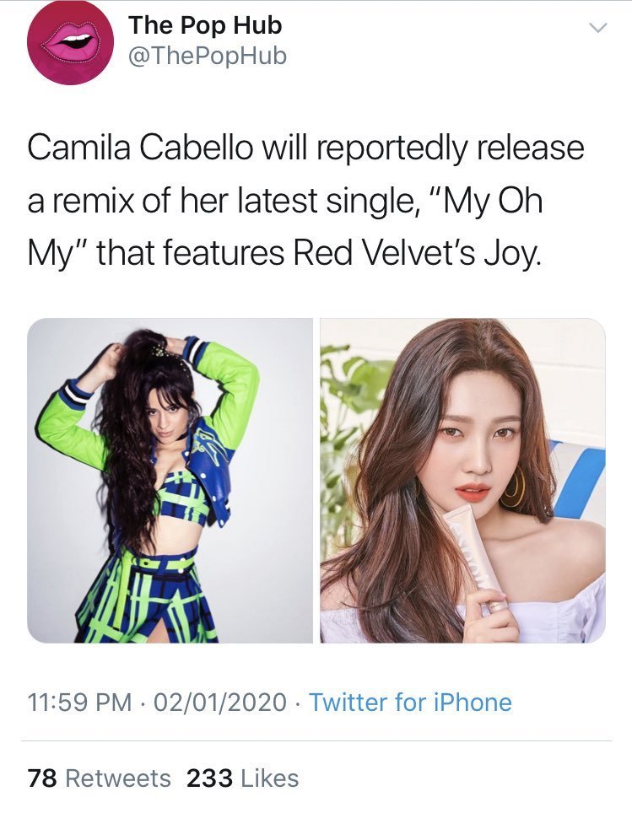Viewport: 632px width, 813px height.
Task: Click the tweet line mentioning Red Velvet's Joy
Action: point(284,254)
